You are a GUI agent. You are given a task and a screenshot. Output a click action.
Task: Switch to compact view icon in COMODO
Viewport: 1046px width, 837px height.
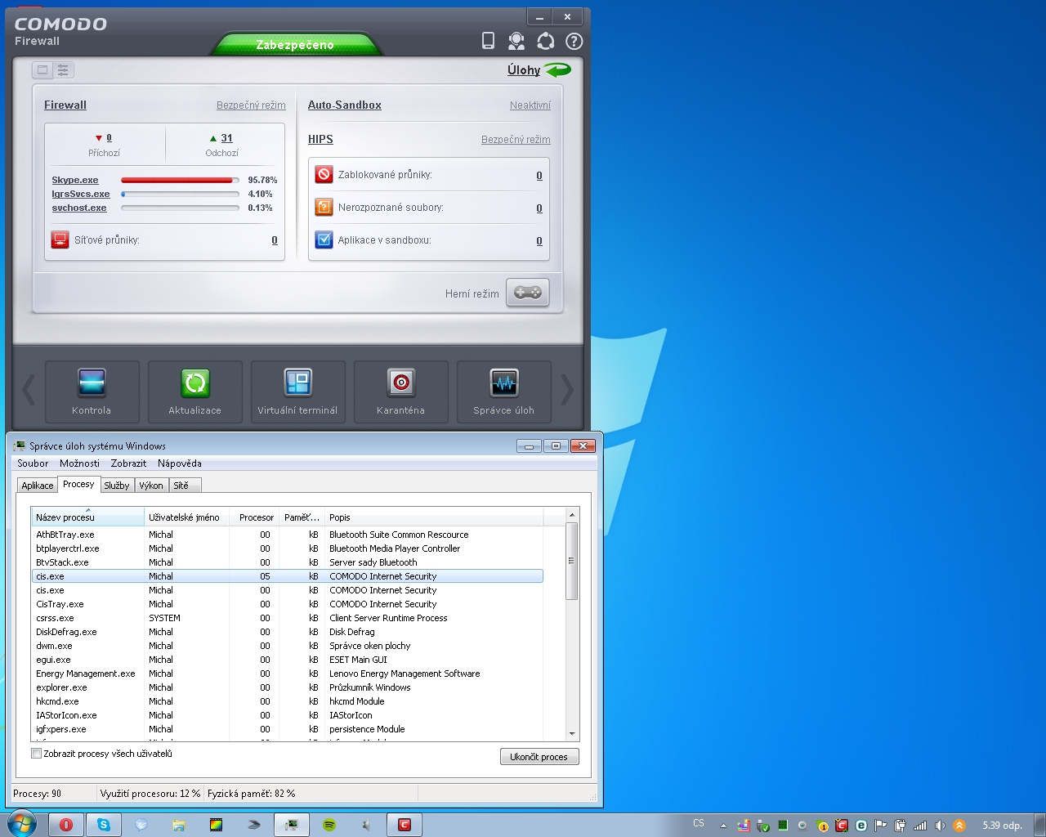click(x=43, y=70)
